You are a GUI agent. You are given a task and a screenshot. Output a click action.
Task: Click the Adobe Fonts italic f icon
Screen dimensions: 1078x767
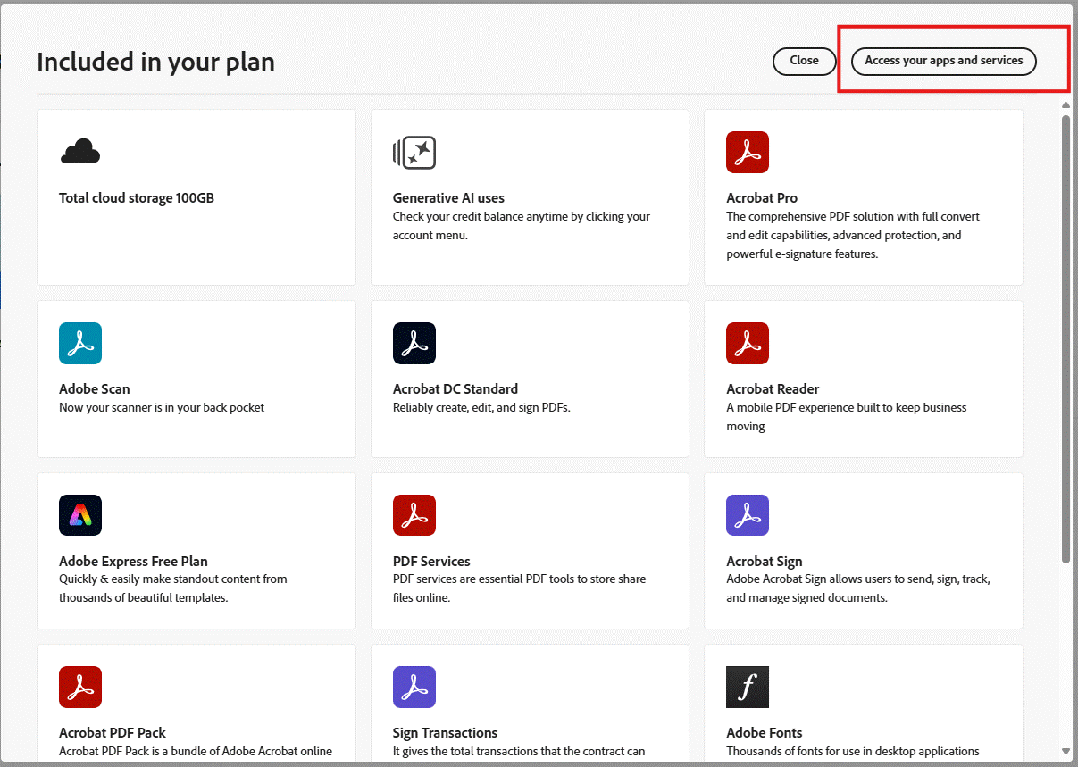[748, 687]
